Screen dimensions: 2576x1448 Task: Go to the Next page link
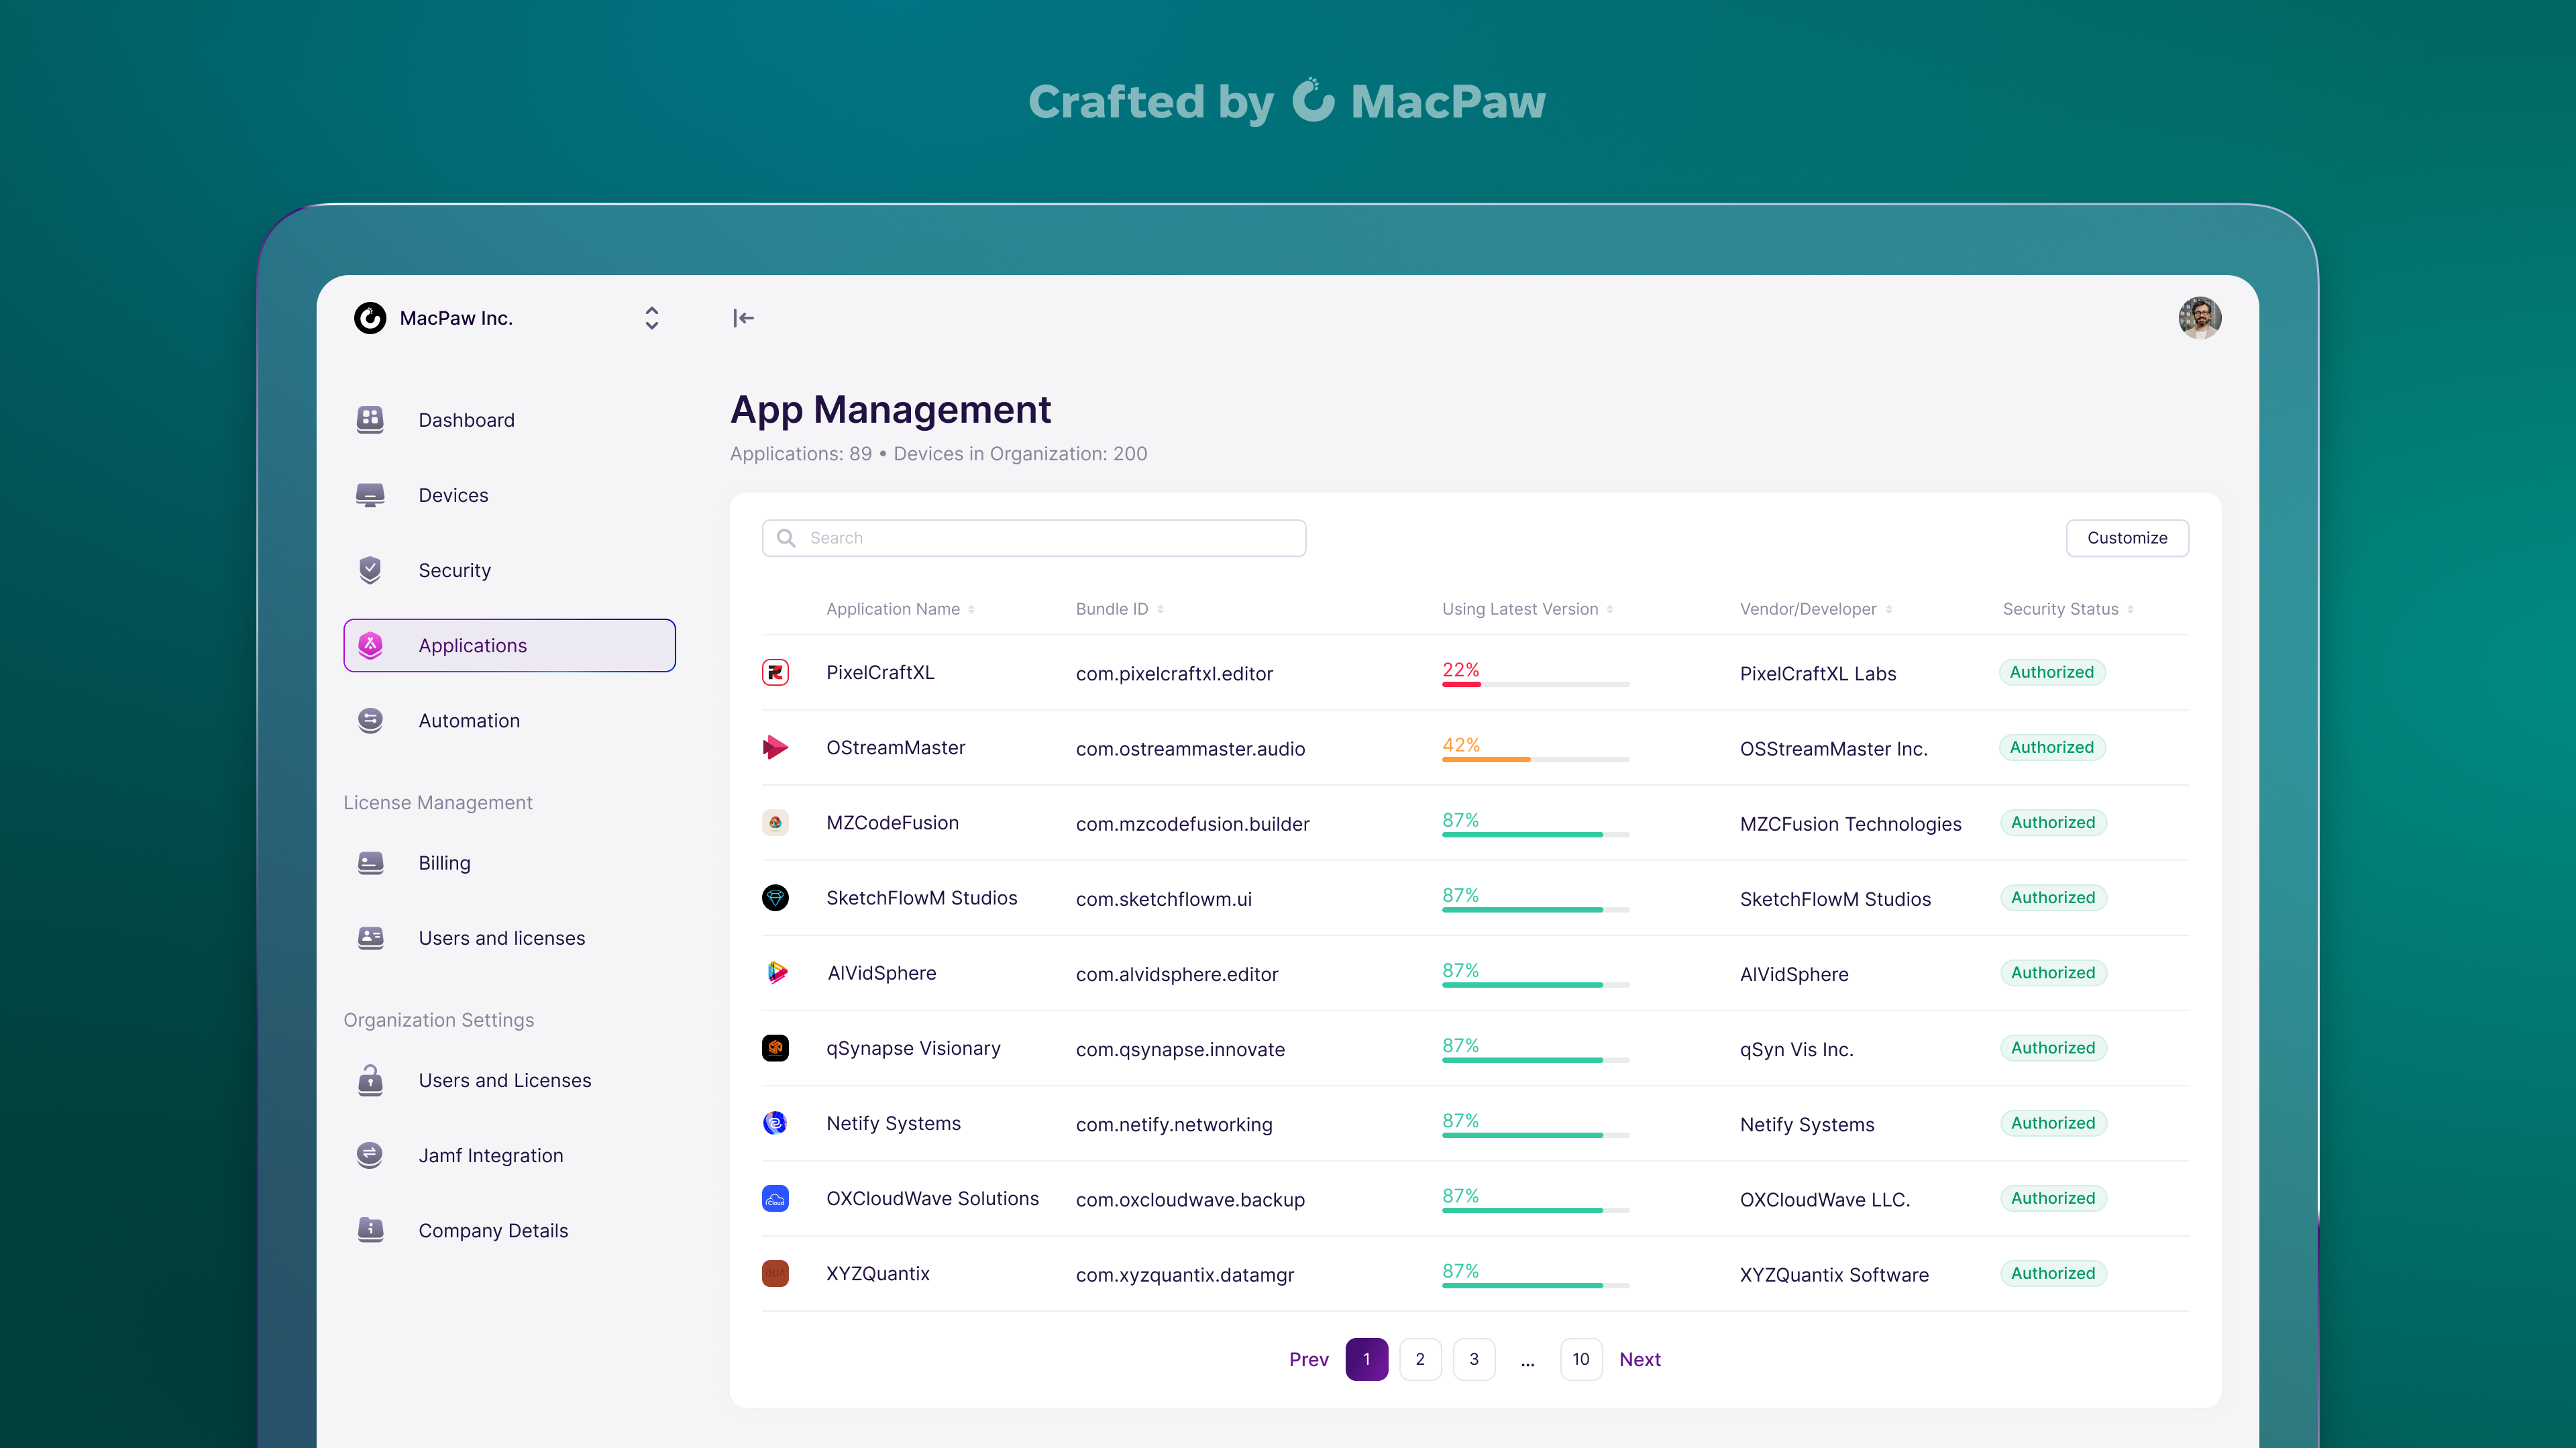(x=1639, y=1359)
